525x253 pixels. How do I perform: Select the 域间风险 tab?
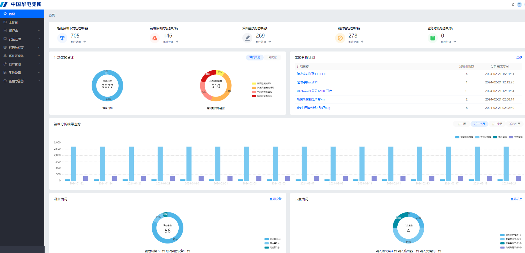[255, 57]
